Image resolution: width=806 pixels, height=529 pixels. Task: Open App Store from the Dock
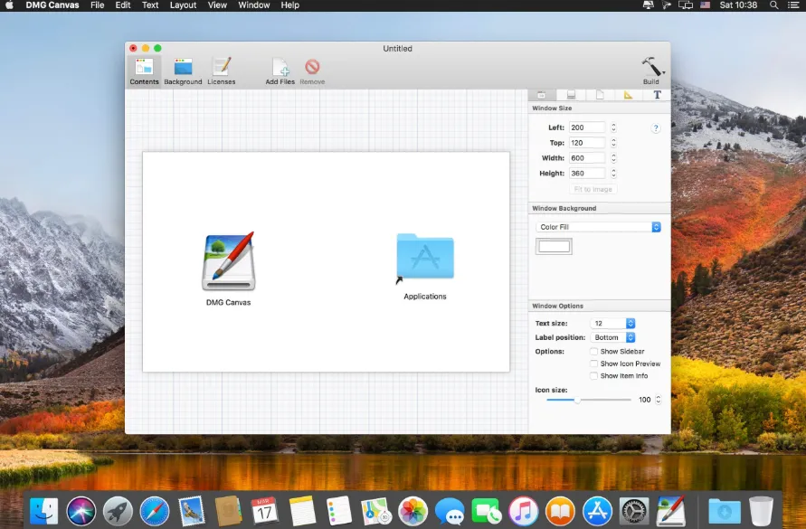597,511
